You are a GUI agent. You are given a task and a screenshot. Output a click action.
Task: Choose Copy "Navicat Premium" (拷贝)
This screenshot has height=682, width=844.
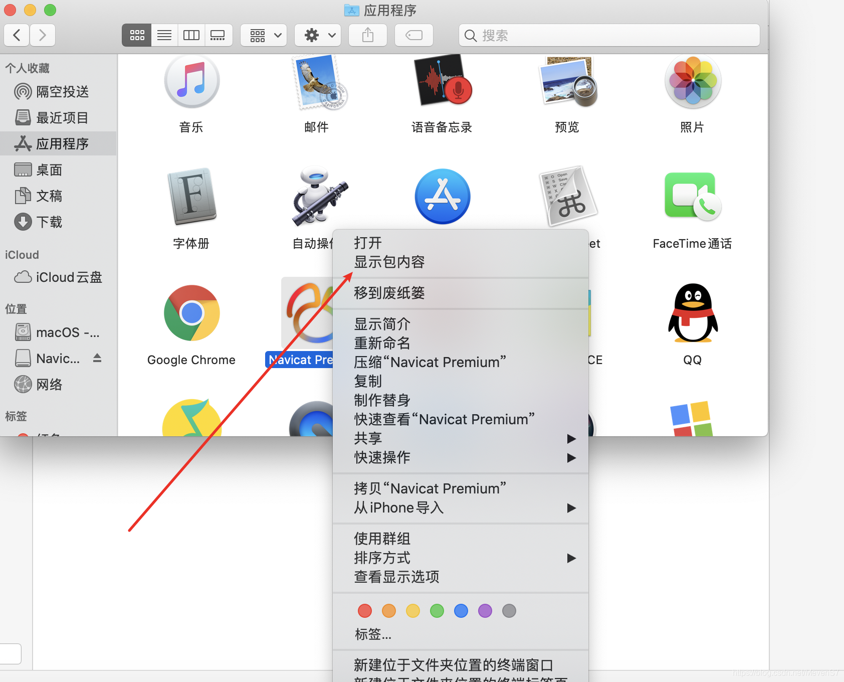coord(461,489)
